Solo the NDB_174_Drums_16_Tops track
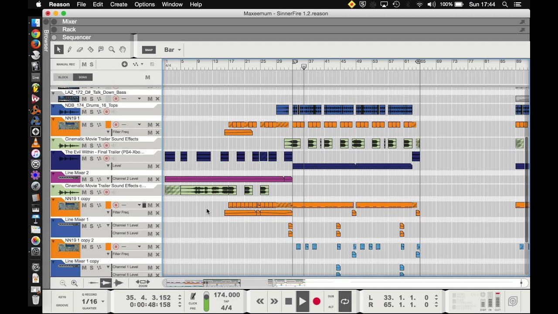558x314 pixels. [x=92, y=112]
